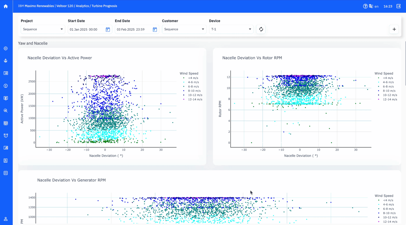Click the home icon in the sidebar
Viewport: 406px width, 225px height.
pyautogui.click(x=6, y=6)
